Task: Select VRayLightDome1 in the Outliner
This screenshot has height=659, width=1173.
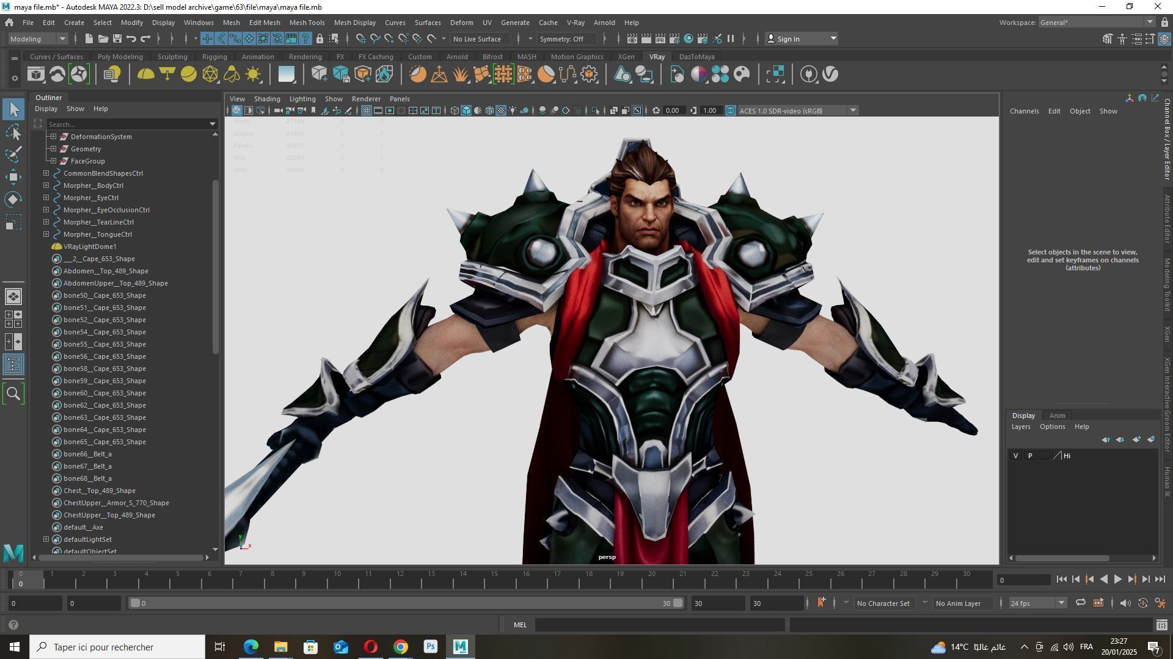Action: point(90,247)
